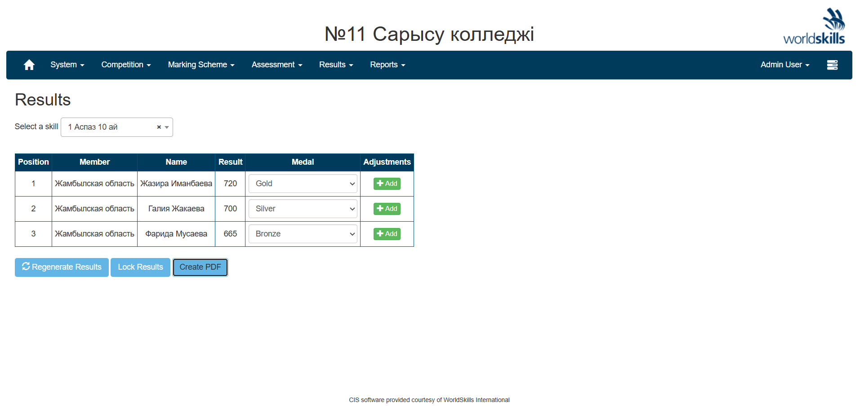
Task: Click the Name column header
Action: point(176,162)
